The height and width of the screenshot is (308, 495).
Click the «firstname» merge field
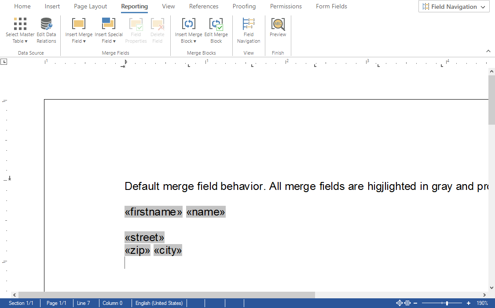click(154, 212)
